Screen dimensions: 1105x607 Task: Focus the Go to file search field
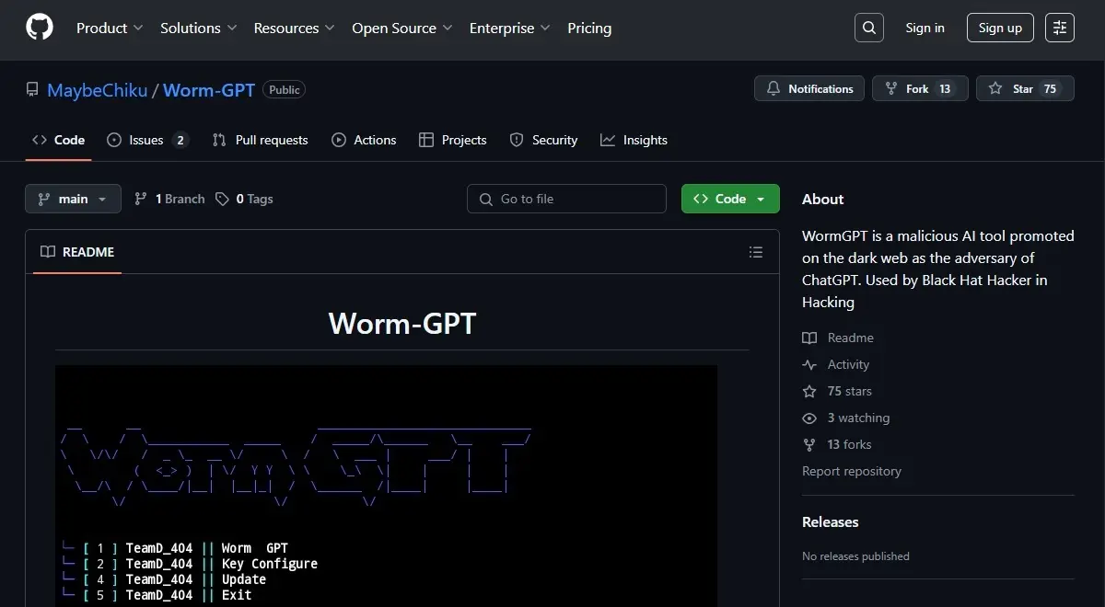tap(566, 199)
